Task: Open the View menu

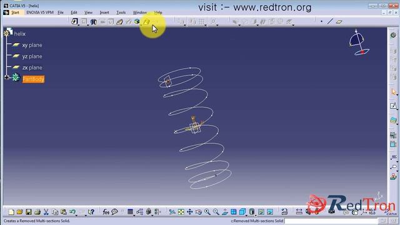Action: pyautogui.click(x=88, y=12)
